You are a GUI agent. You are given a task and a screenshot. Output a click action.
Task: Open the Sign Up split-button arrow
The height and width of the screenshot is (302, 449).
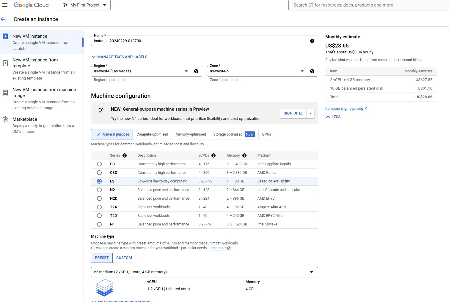310,113
